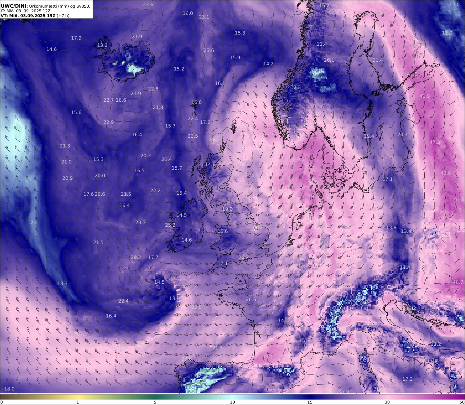Viewport: 465px width, 405px height.
Task: Select the 22.5 value
Action: tap(193, 136)
